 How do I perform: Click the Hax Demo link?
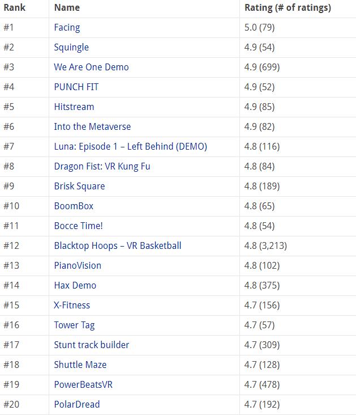pos(75,285)
